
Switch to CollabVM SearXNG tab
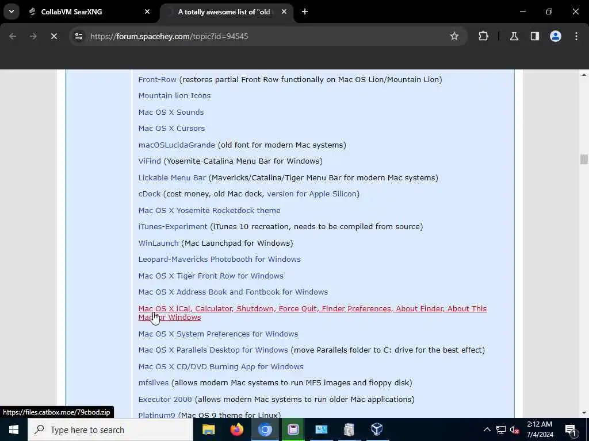90,11
